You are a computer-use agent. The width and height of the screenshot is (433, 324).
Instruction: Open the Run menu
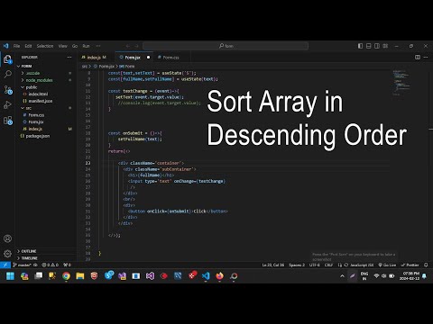pyautogui.click(x=86, y=46)
